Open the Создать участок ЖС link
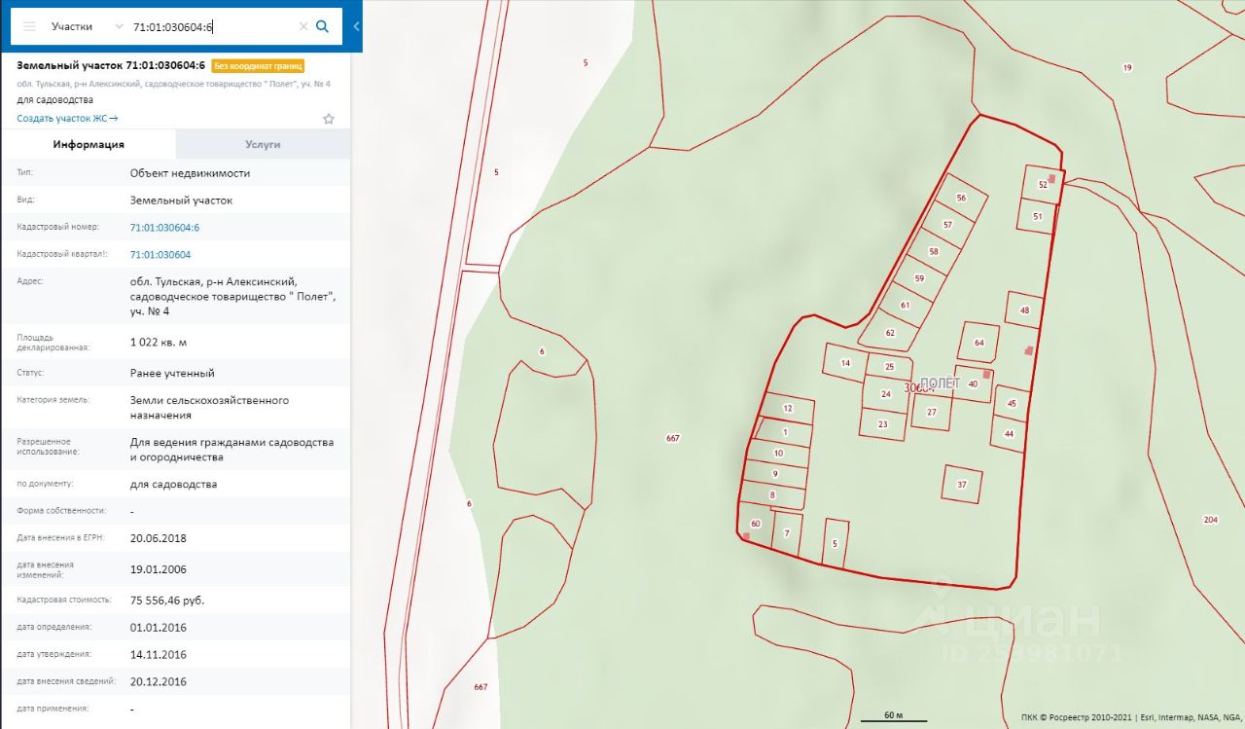Viewport: 1245px width, 729px height. (x=67, y=118)
